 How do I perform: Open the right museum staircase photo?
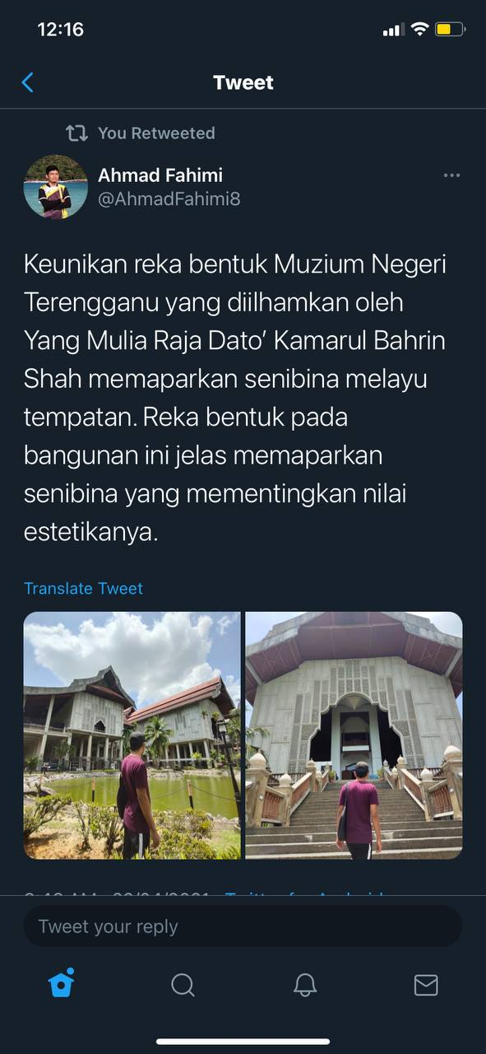click(354, 735)
